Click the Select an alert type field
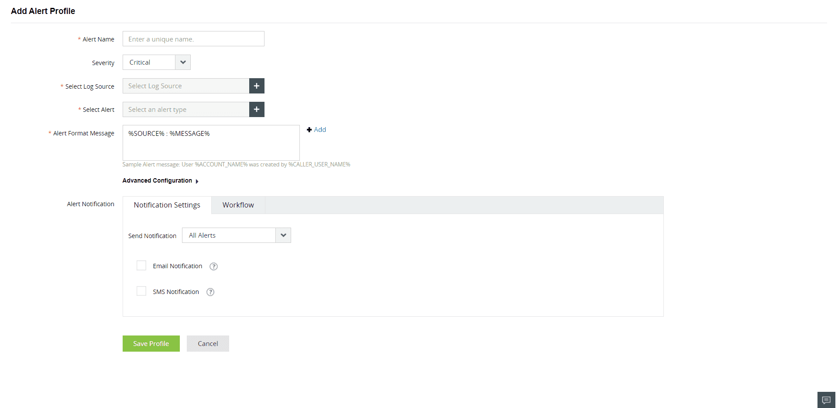This screenshot has height=408, width=838. point(186,110)
